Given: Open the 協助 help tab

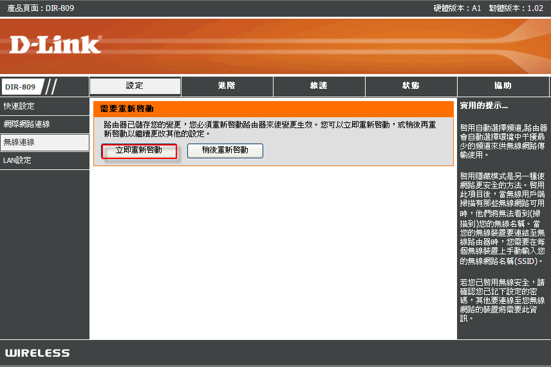Looking at the screenshot, I should (x=503, y=86).
